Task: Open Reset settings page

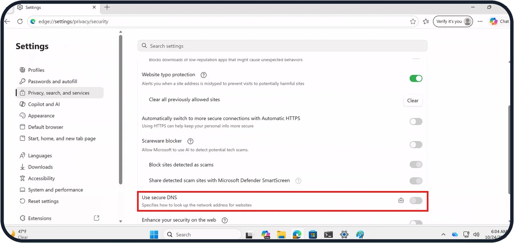Action: (60, 201)
